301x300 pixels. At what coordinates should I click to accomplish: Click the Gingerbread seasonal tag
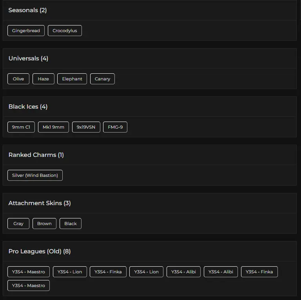(26, 31)
